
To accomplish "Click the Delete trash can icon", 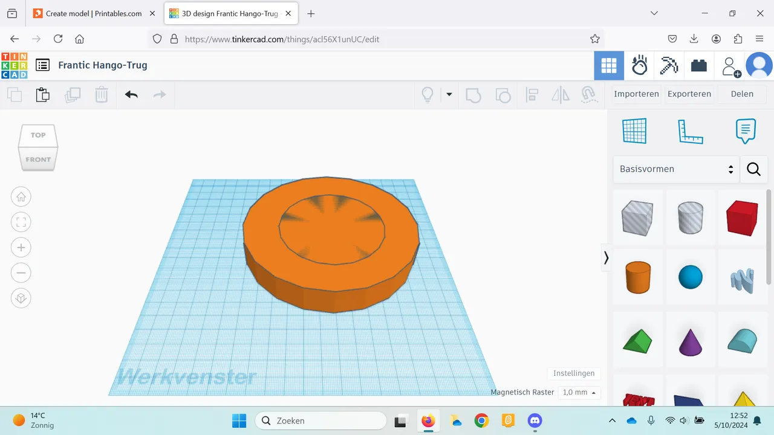I will [102, 95].
